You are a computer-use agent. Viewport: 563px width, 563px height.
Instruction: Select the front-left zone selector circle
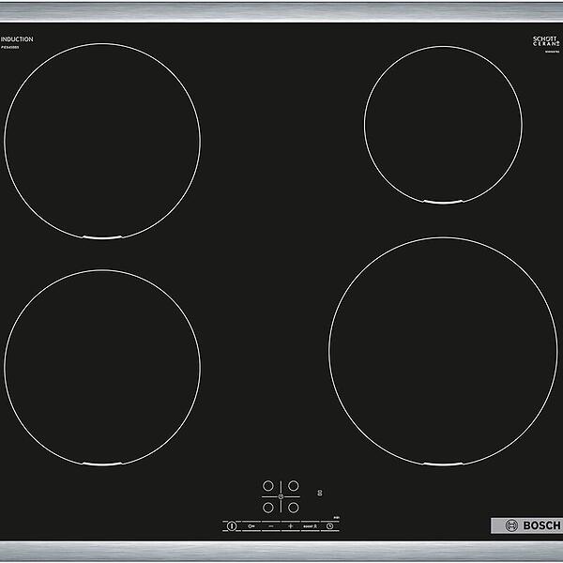tap(268, 508)
